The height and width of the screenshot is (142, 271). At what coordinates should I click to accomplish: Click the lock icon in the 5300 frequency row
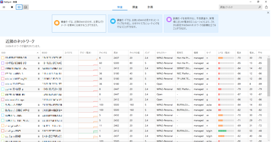[39, 63]
